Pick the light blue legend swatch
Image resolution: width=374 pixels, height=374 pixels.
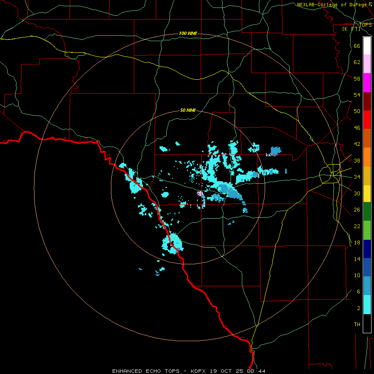(367, 286)
